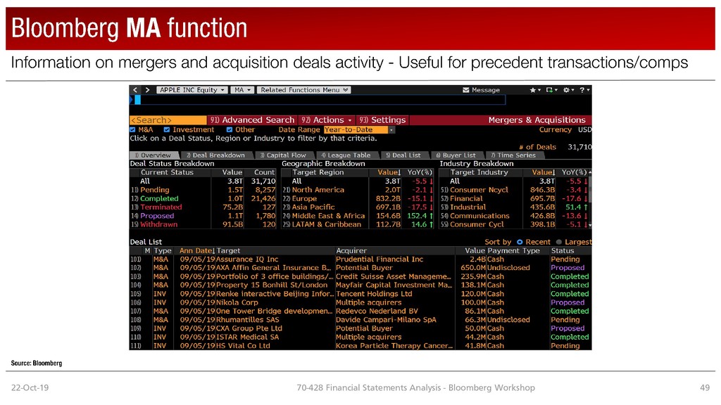721x405 pixels.
Task: Sort Geographic Breakdown by Value column
Action: [389, 172]
